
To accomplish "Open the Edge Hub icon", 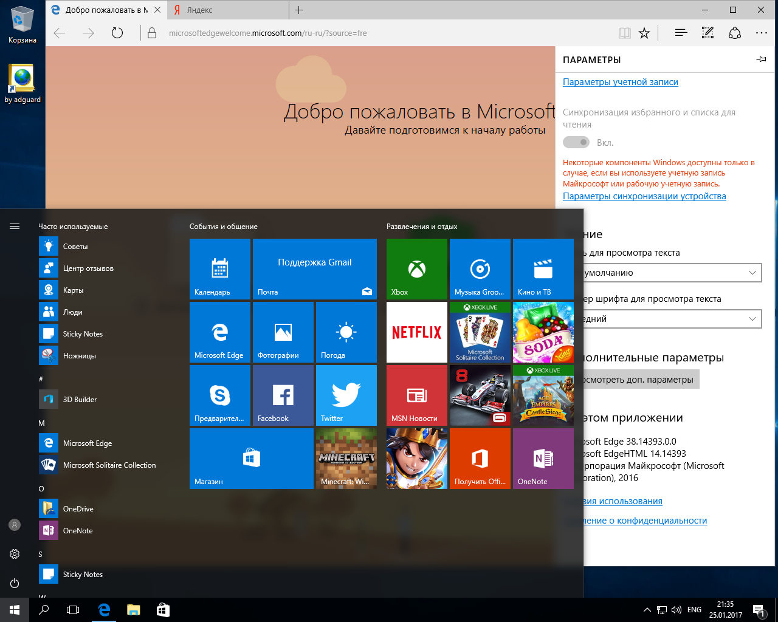I will click(x=681, y=33).
